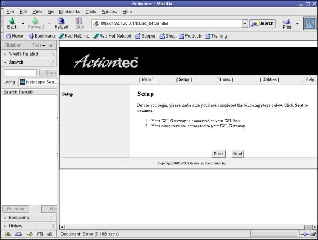Image resolution: width=318 pixels, height=240 pixels.
Task: Open the Actiontec Help tab
Action: [310, 79]
